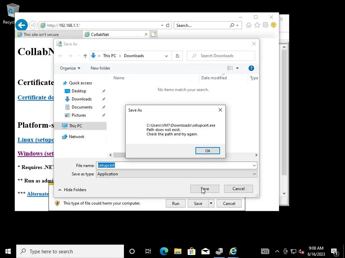Screen dimensions: 345x258
Task: Refresh the Internet Explorer page
Action: (x=168, y=25)
